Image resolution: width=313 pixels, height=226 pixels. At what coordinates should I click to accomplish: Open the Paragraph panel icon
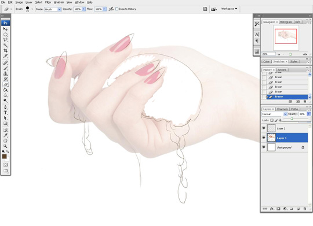(257, 41)
